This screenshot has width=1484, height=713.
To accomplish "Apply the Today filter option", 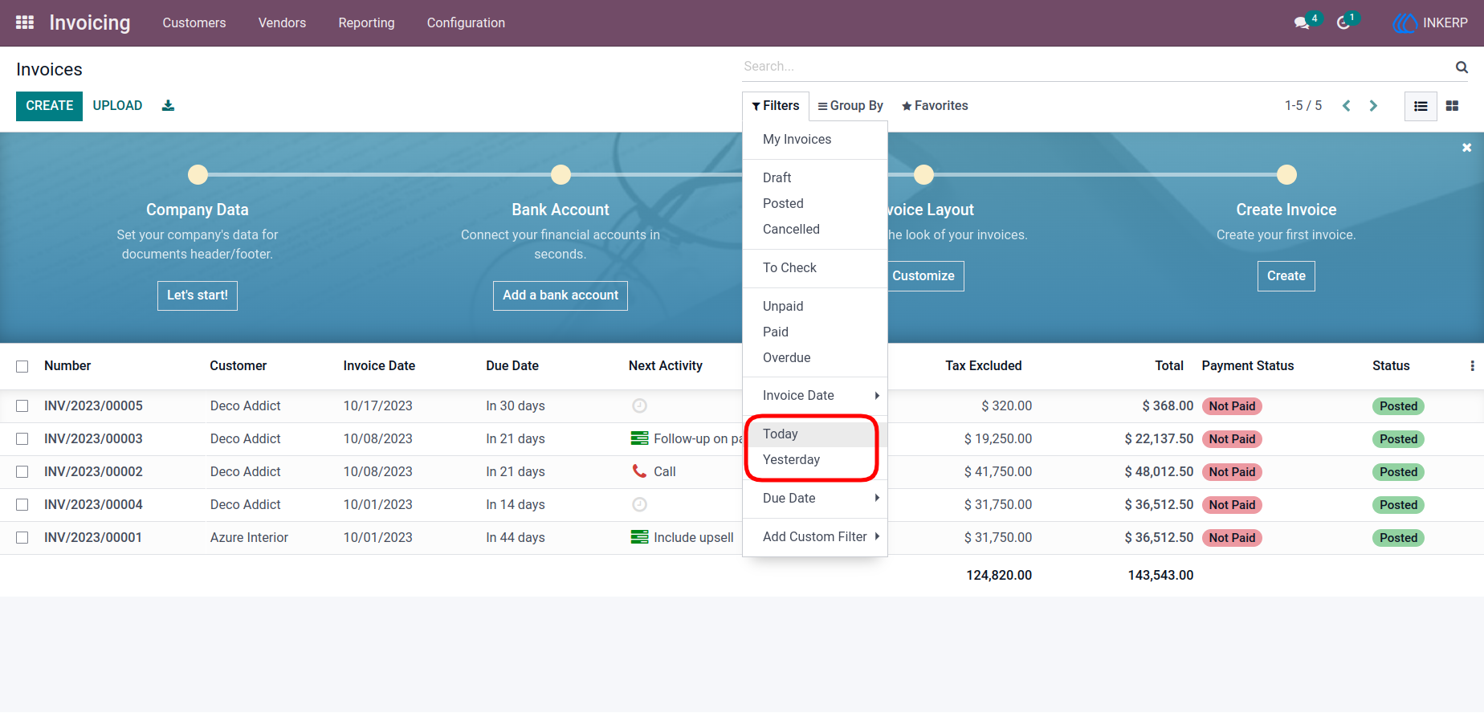I will click(815, 434).
